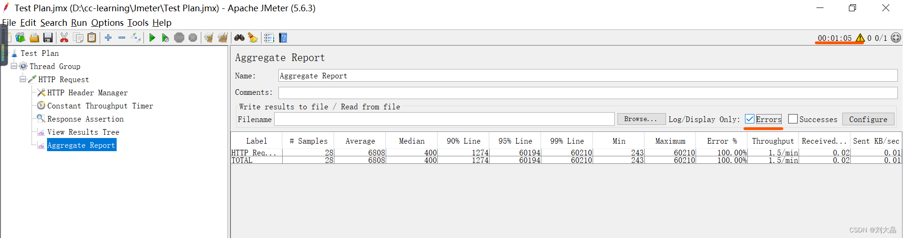Open the Tools menu

pos(138,23)
